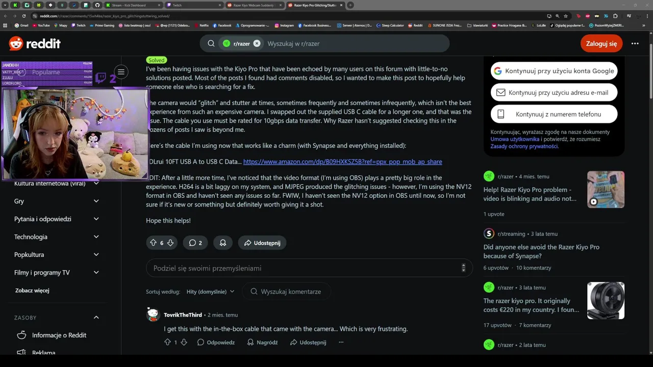Share the post with Udostępnij button
The height and width of the screenshot is (367, 653).
(x=262, y=243)
